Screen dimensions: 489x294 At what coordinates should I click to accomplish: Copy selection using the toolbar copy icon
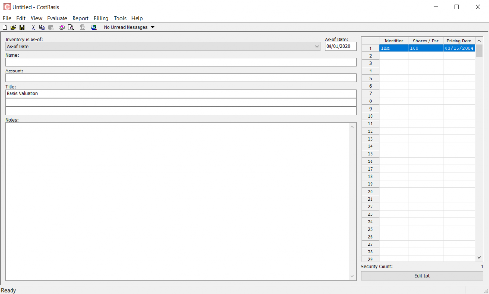click(x=42, y=27)
